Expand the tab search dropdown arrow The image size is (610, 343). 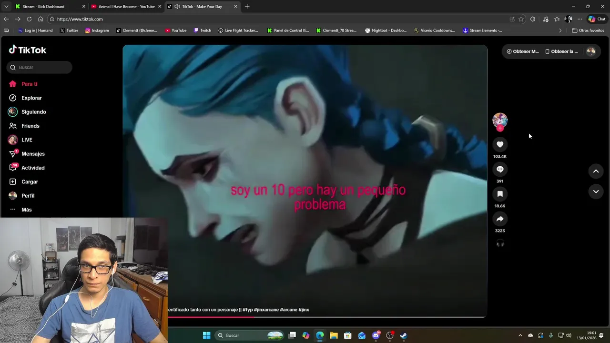tap(6, 7)
